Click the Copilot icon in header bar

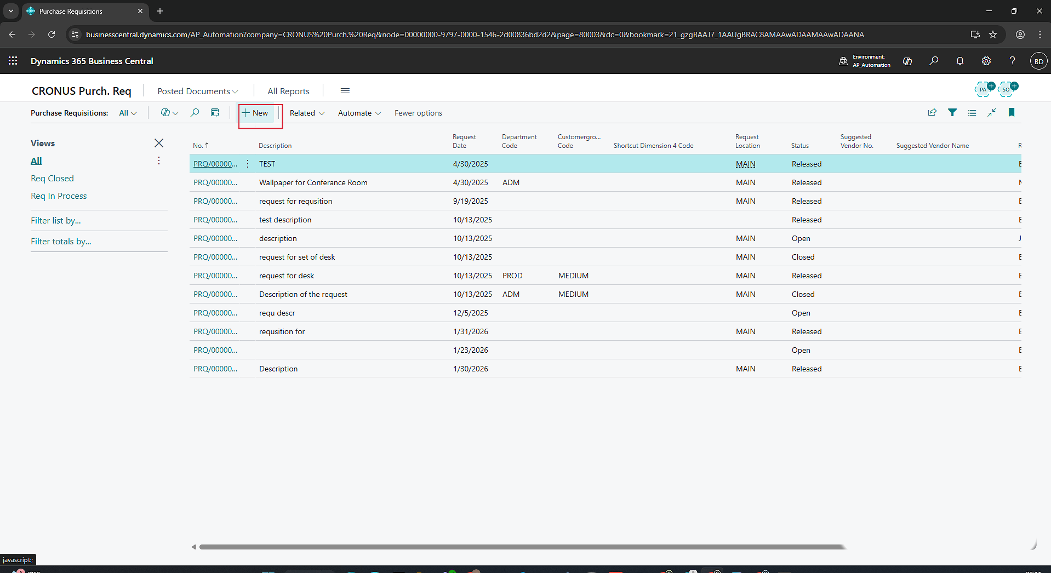(907, 61)
